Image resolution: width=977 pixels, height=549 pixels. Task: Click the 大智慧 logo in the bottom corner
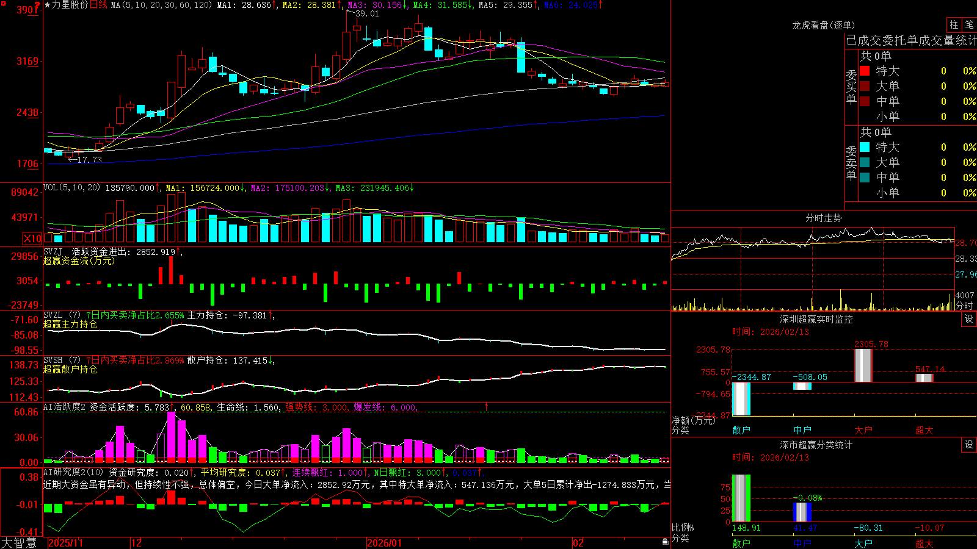click(x=20, y=542)
